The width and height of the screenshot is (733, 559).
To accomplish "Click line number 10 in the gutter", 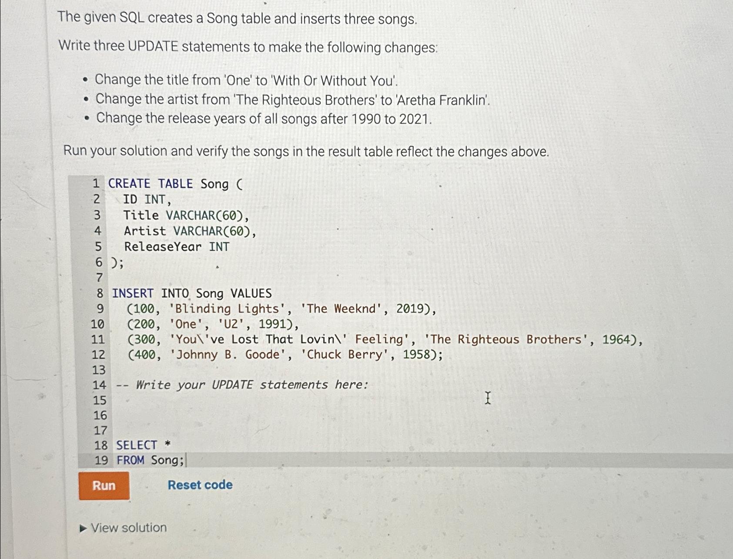I will click(97, 324).
